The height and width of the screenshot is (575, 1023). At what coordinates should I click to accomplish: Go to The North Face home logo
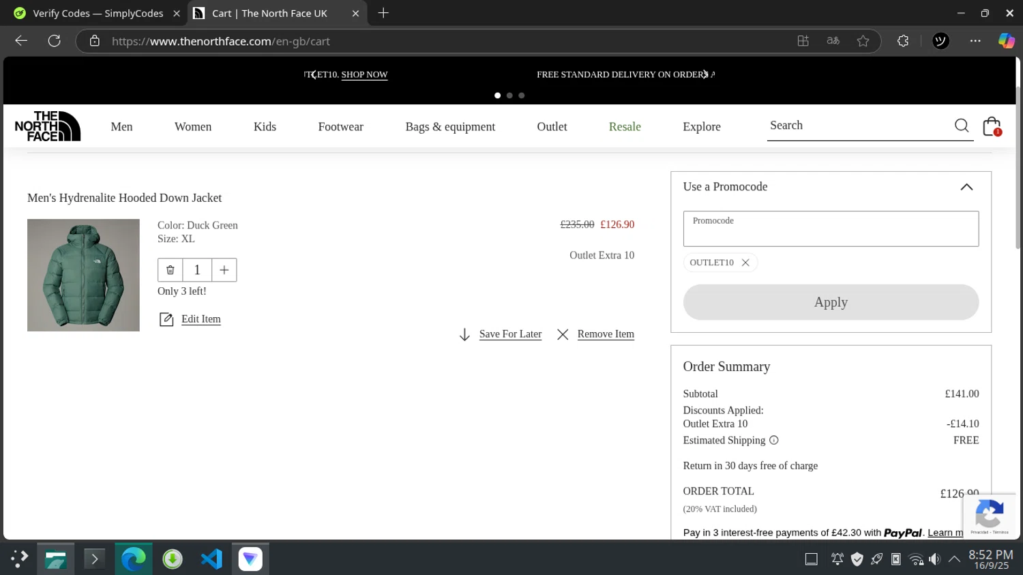[x=48, y=126]
